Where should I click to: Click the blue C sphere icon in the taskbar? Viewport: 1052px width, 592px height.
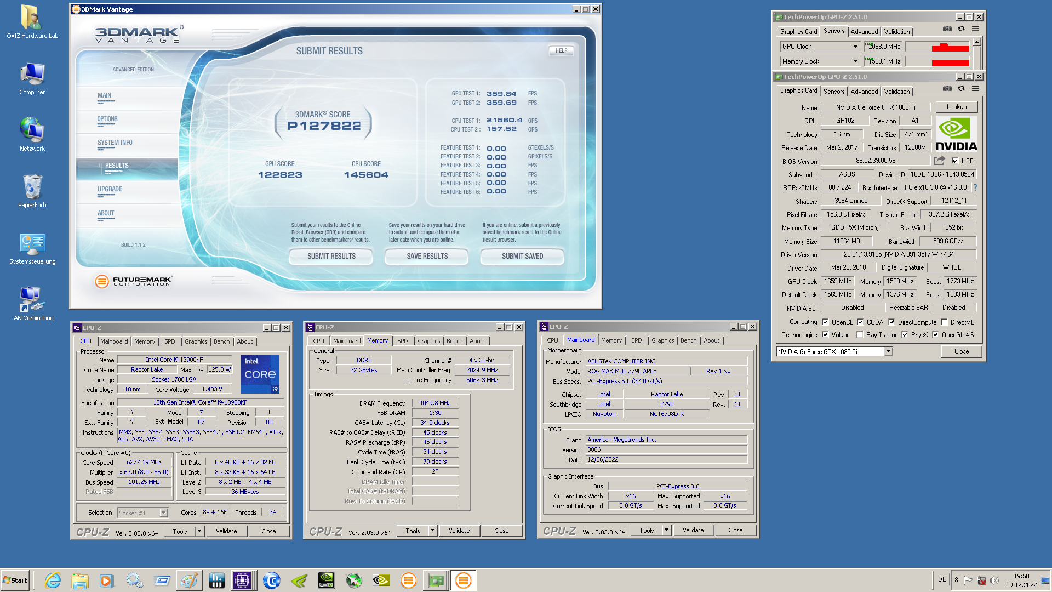click(x=271, y=580)
